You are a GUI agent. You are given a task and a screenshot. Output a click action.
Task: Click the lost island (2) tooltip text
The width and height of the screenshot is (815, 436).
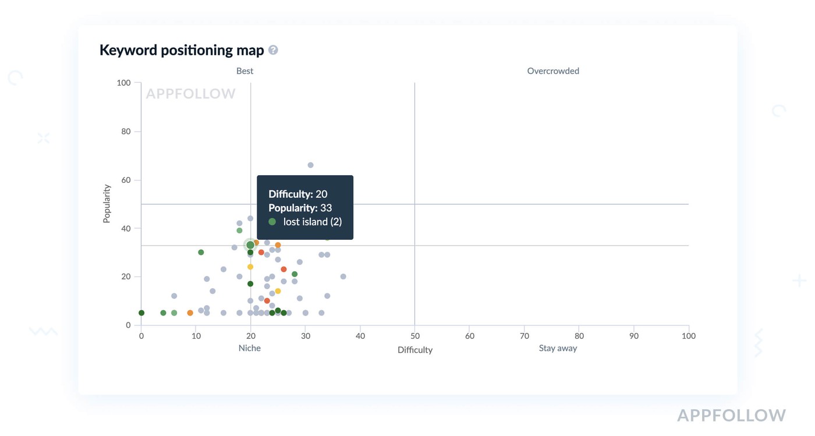(x=313, y=222)
